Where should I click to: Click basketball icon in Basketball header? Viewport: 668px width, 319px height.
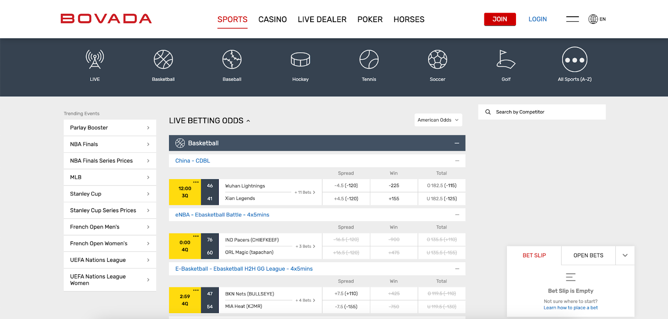point(180,143)
